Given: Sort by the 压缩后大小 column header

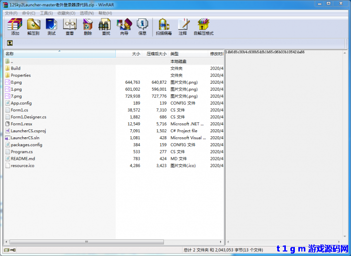Looking at the screenshot, I should pos(156,54).
